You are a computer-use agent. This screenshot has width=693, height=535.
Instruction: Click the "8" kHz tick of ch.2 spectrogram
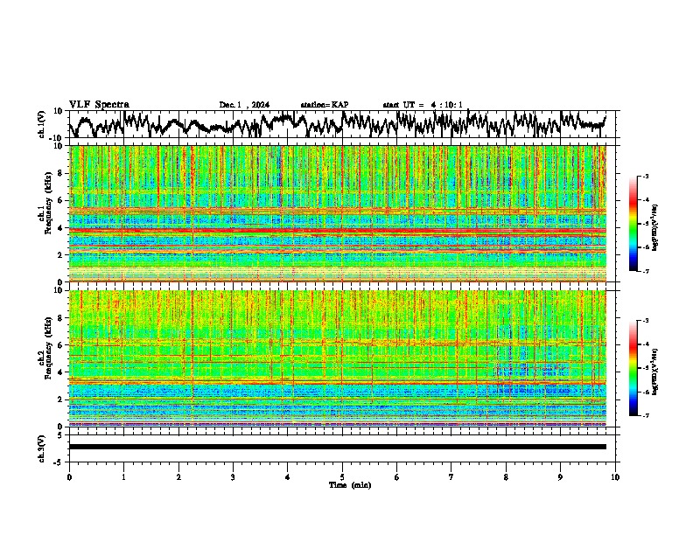pos(59,318)
